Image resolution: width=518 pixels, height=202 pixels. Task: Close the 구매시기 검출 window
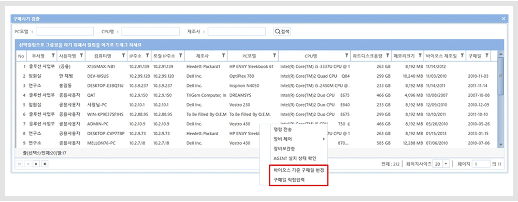point(503,19)
